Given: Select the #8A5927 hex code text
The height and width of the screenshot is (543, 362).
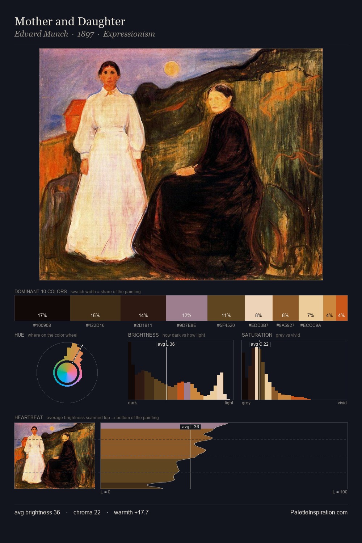Looking at the screenshot, I should click(x=285, y=325).
